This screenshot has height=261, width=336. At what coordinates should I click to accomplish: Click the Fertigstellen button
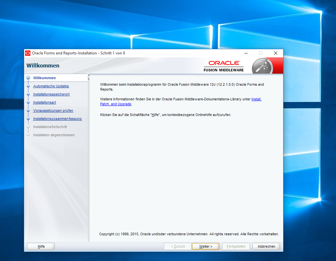(x=236, y=246)
